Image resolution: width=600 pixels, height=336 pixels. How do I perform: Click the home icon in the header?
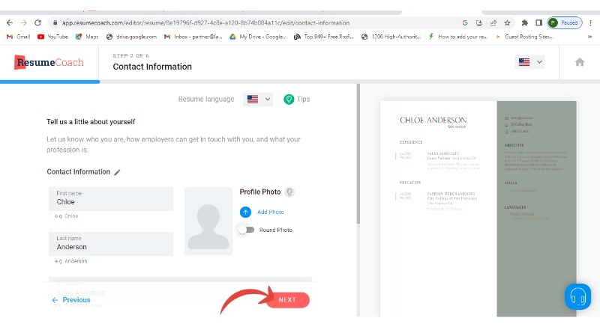click(x=579, y=62)
